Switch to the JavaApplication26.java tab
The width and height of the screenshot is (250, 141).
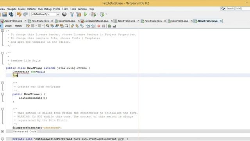click(x=96, y=21)
